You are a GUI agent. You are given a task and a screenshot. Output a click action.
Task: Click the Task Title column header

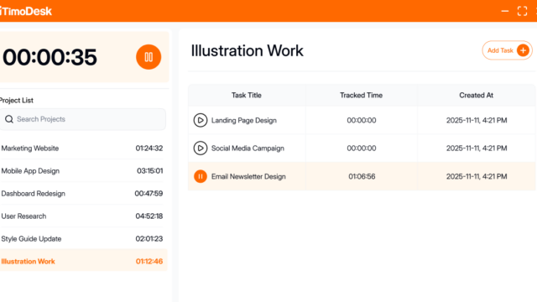point(246,95)
